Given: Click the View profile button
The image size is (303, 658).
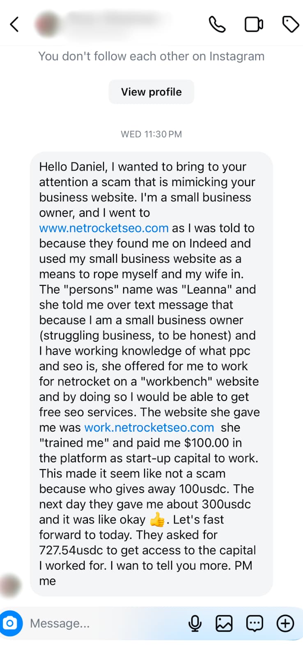Looking at the screenshot, I should (151, 92).
